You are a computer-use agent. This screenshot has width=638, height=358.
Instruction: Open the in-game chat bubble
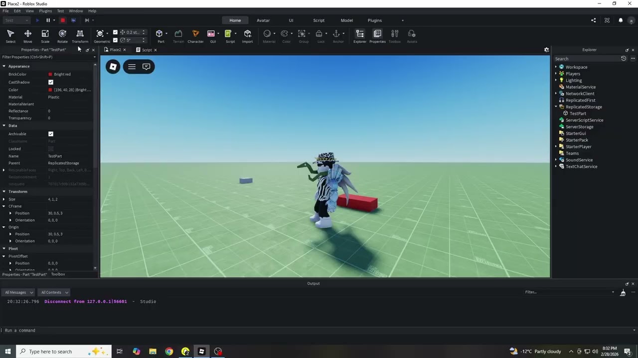click(147, 67)
